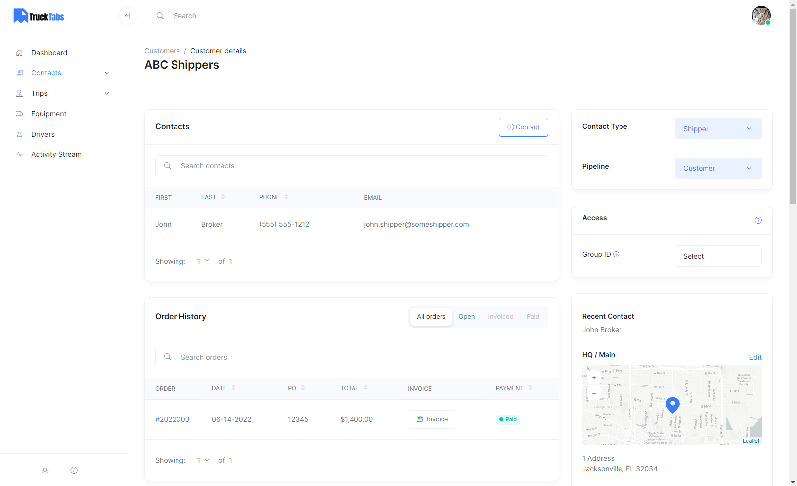Open the info icon in sidebar footer

coord(74,470)
